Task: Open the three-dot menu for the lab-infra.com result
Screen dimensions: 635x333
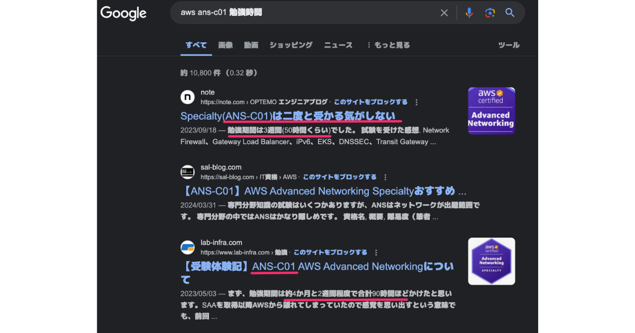Action: click(x=376, y=253)
